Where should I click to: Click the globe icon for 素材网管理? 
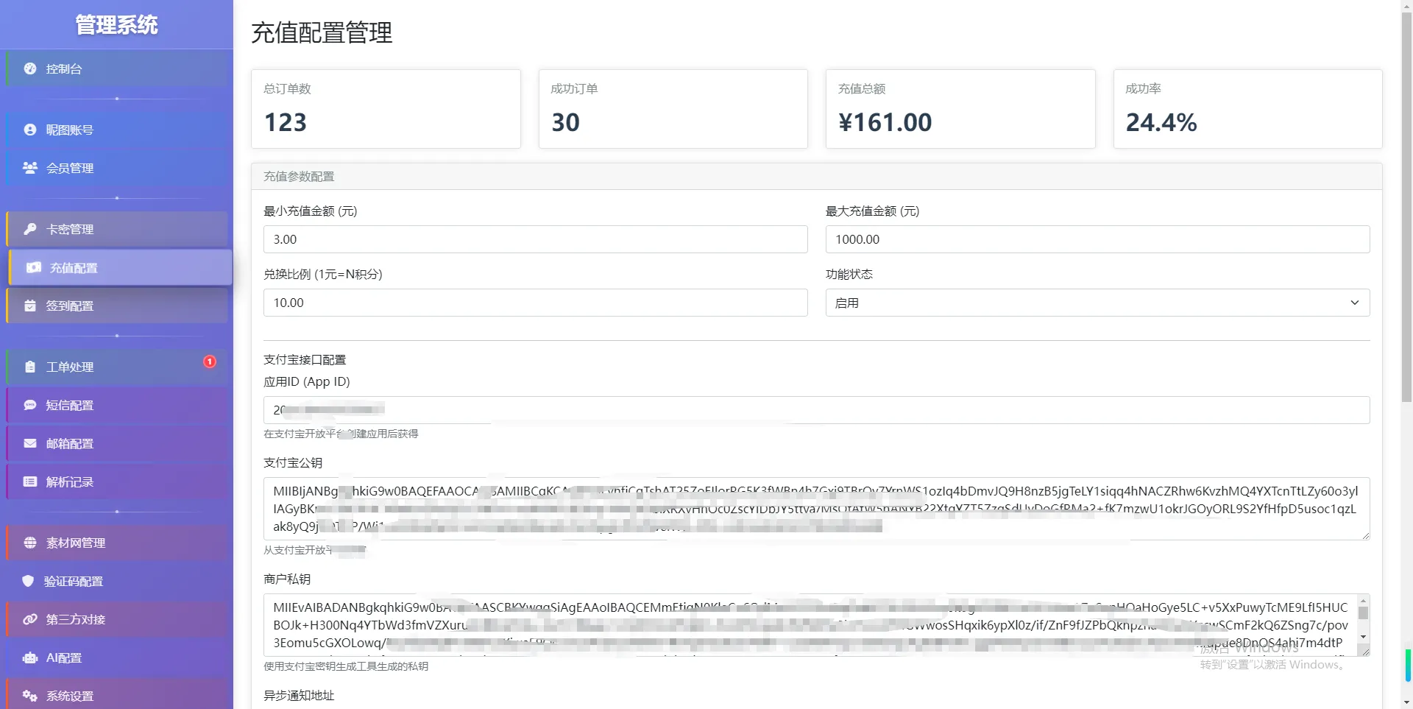[30, 543]
